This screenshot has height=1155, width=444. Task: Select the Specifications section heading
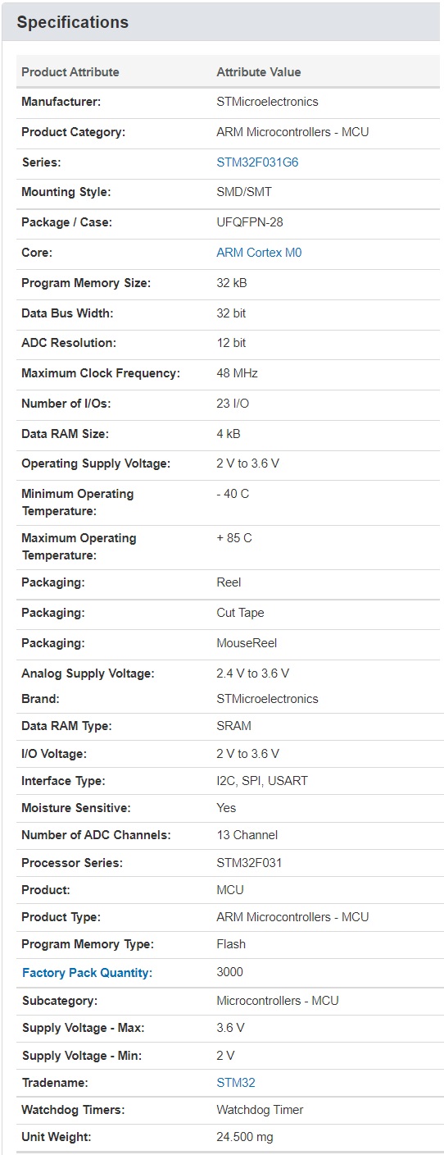coord(73,22)
